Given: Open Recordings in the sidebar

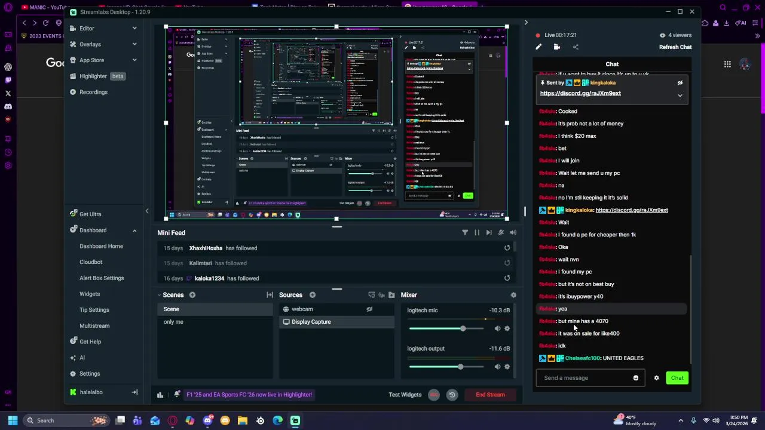Looking at the screenshot, I should (x=93, y=92).
